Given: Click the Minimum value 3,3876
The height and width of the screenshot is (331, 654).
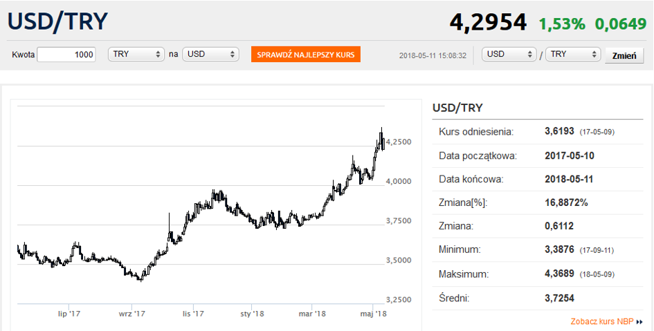Looking at the screenshot, I should point(561,249).
